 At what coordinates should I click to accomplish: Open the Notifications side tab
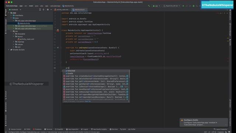230,15
